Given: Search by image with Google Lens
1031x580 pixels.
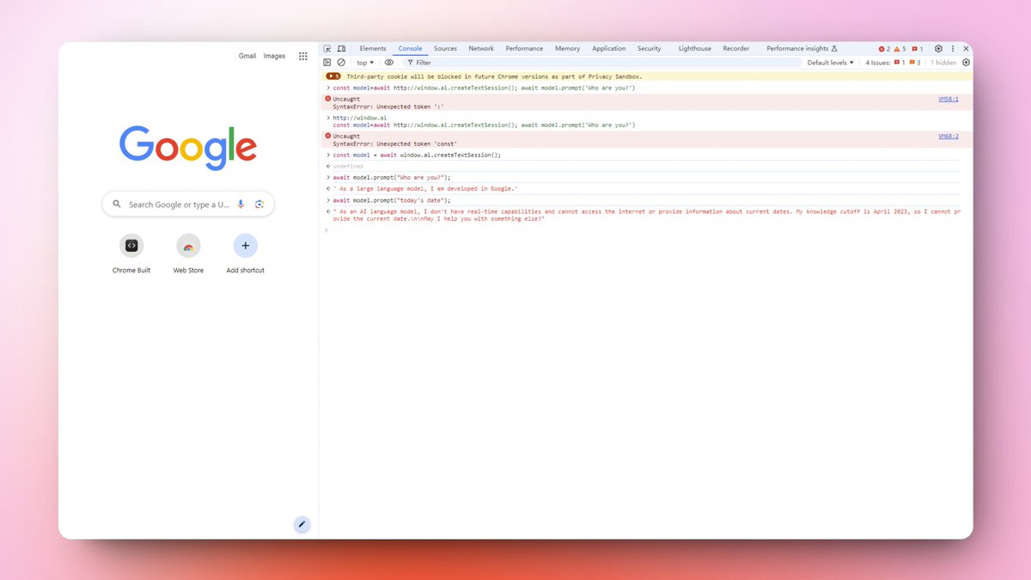Looking at the screenshot, I should point(259,205).
